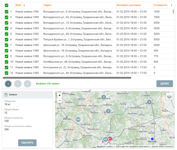This screenshot has width=177, height=150.
Task: Uncheck the row for Новая заявка 1096
Action: 7,12
